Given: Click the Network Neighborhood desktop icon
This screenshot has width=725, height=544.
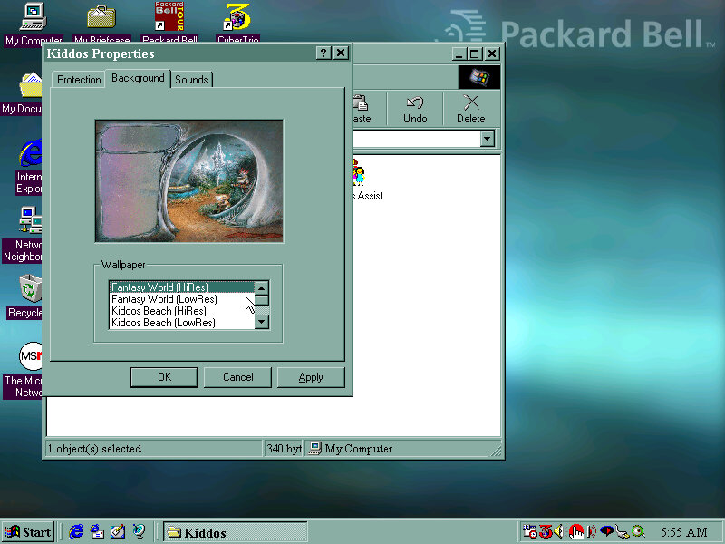Looking at the screenshot, I should (30, 222).
